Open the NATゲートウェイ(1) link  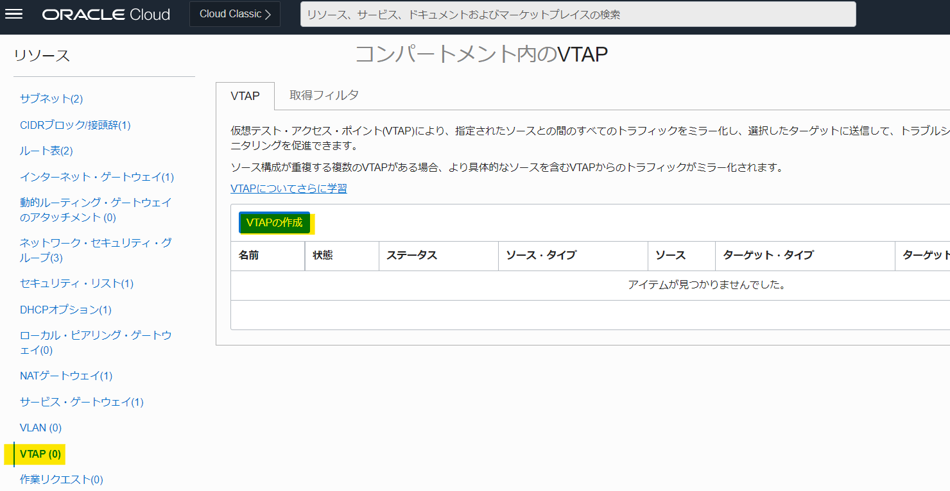pos(66,376)
